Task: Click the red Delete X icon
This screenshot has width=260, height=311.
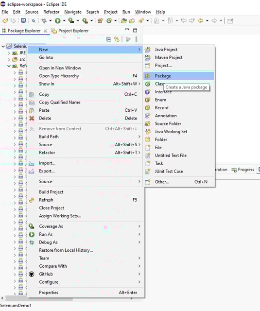Action: tap(32, 118)
